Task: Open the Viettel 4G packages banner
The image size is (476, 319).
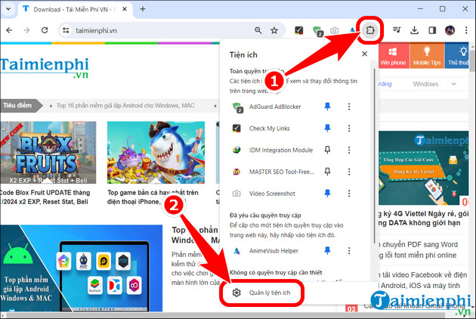Action: pos(423,168)
